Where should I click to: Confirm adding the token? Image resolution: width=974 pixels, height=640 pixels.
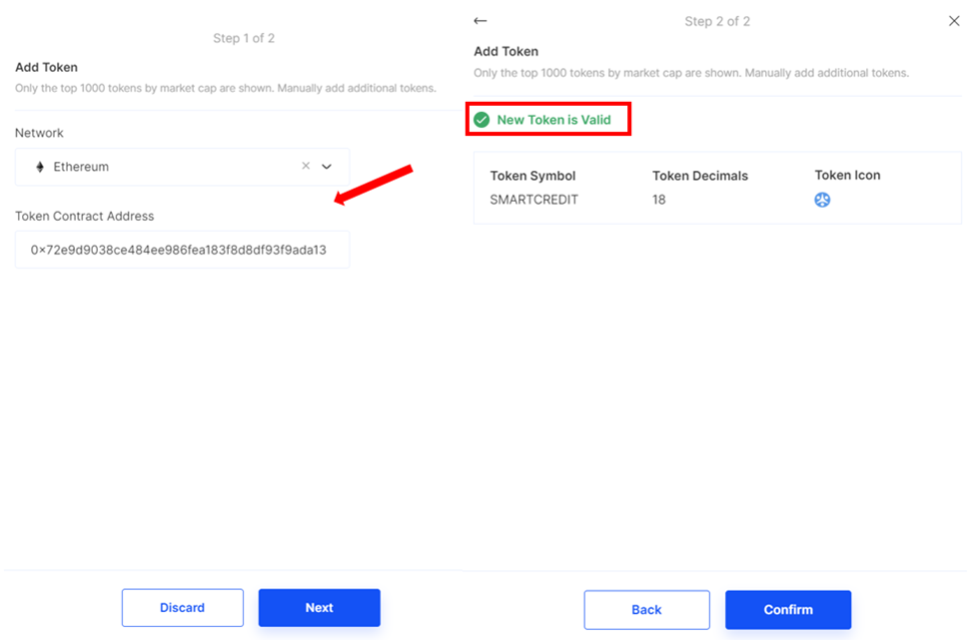787,609
